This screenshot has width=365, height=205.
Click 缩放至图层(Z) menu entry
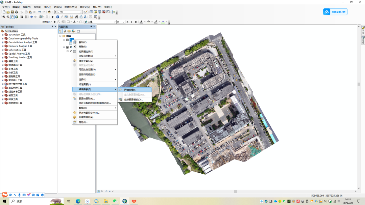pyautogui.click(x=95, y=61)
